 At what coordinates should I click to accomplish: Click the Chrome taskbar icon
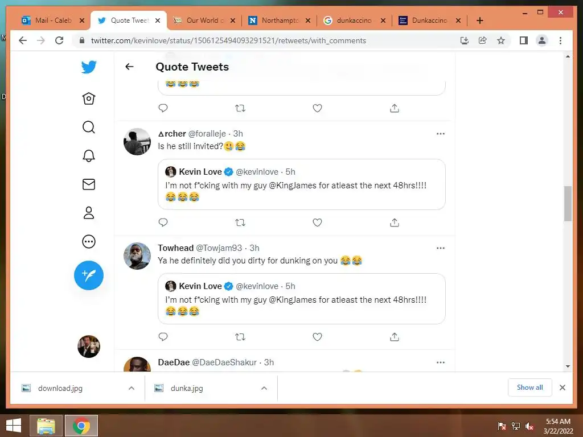click(x=81, y=426)
